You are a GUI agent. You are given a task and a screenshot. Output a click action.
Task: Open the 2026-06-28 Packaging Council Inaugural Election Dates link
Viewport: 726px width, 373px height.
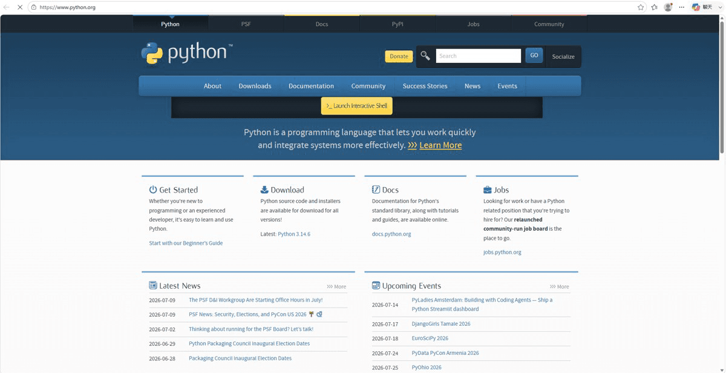pos(240,358)
